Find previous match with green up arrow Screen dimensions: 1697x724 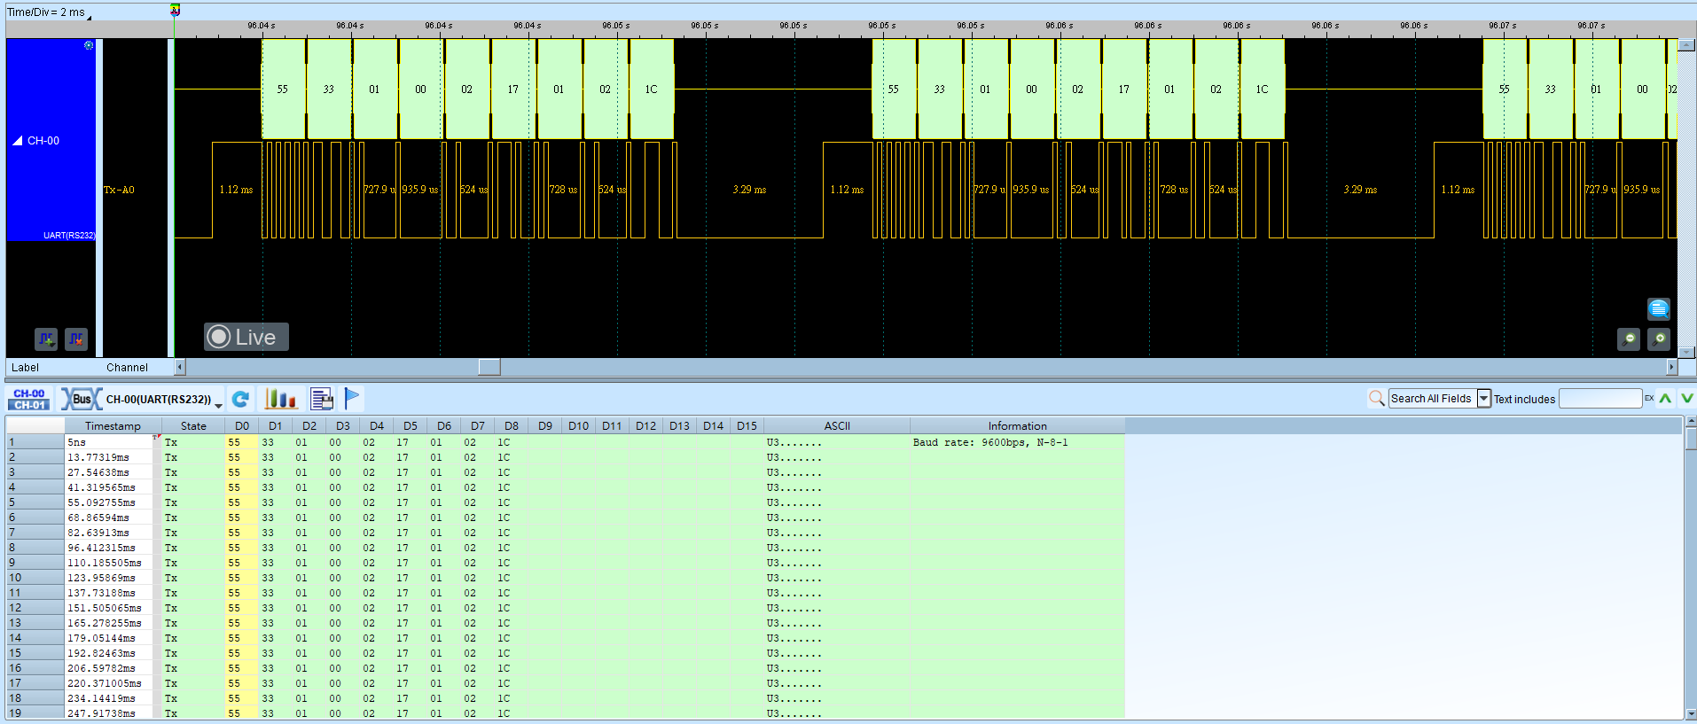pos(1666,399)
